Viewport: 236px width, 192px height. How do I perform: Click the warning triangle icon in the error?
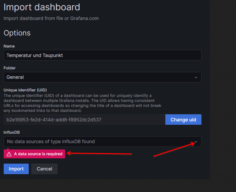(x=9, y=154)
